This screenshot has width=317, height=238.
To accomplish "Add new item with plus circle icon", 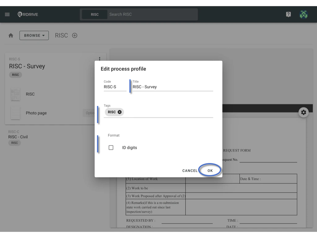I will [x=75, y=35].
